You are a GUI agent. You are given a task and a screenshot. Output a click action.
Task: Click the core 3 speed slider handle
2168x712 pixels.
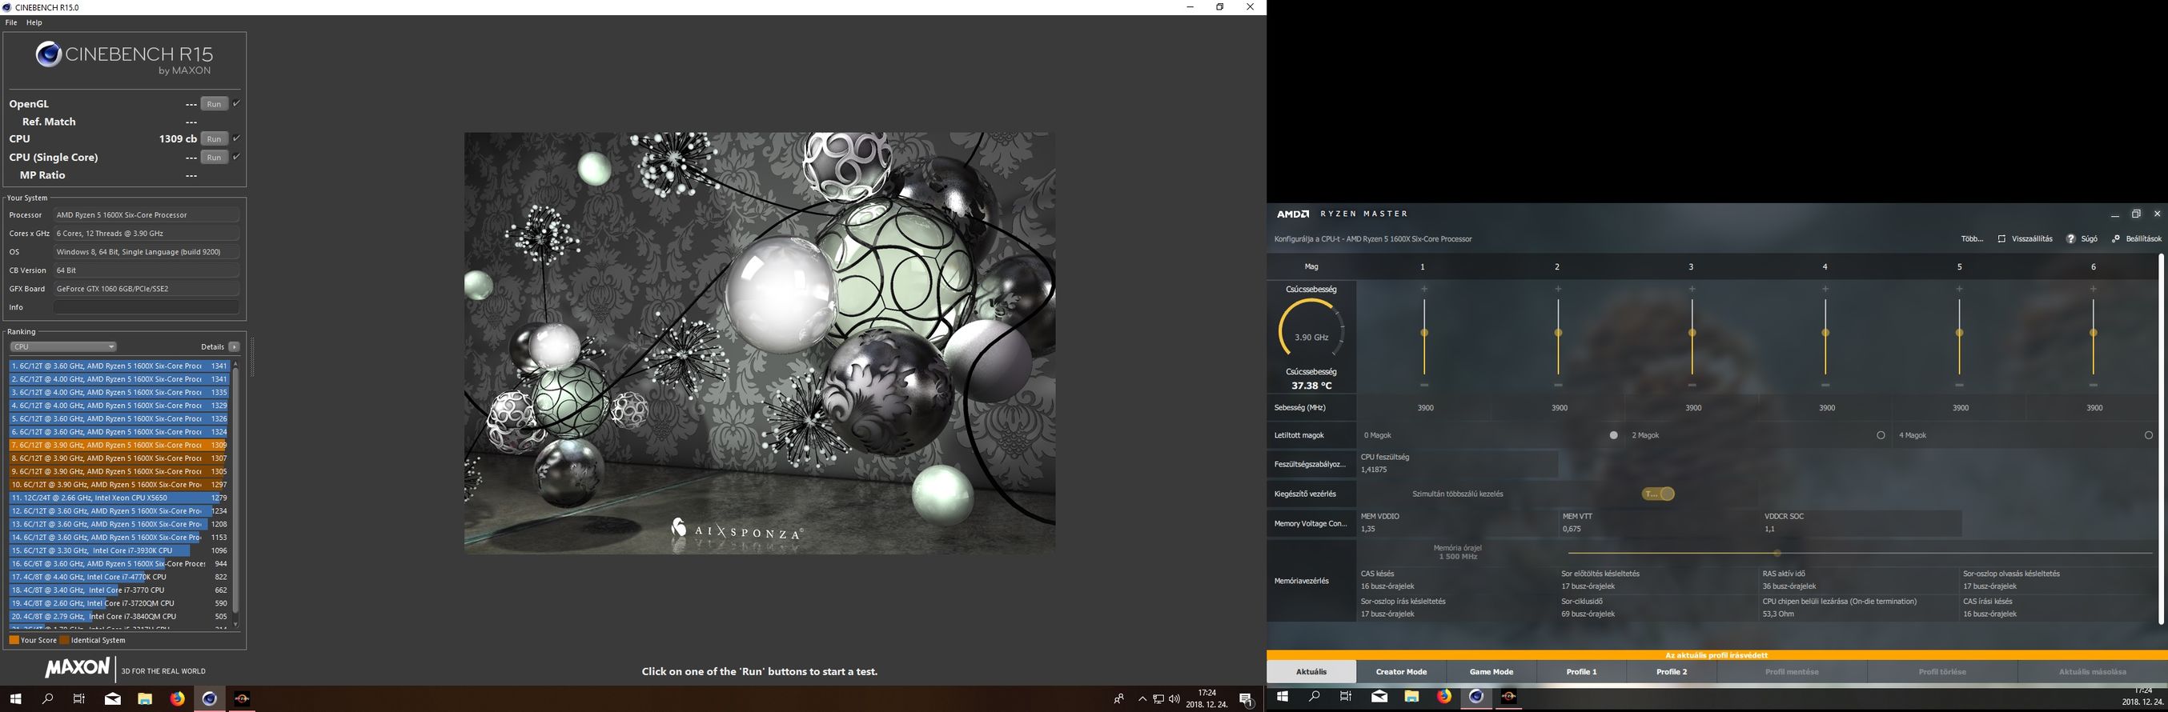click(1692, 333)
